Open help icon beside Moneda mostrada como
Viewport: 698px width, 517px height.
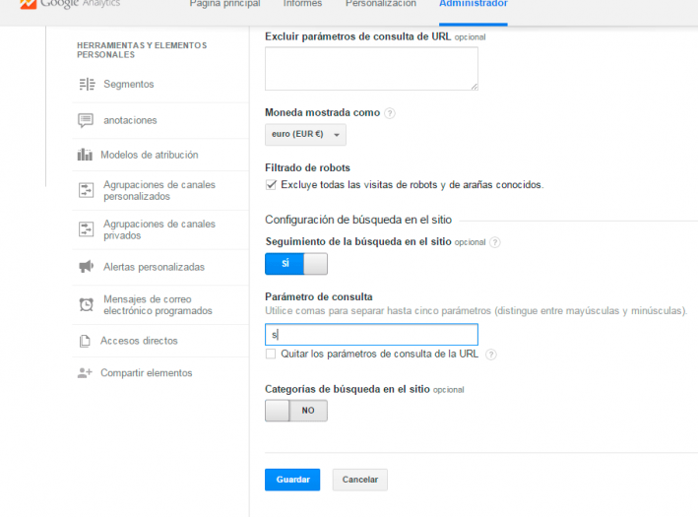[x=390, y=113]
